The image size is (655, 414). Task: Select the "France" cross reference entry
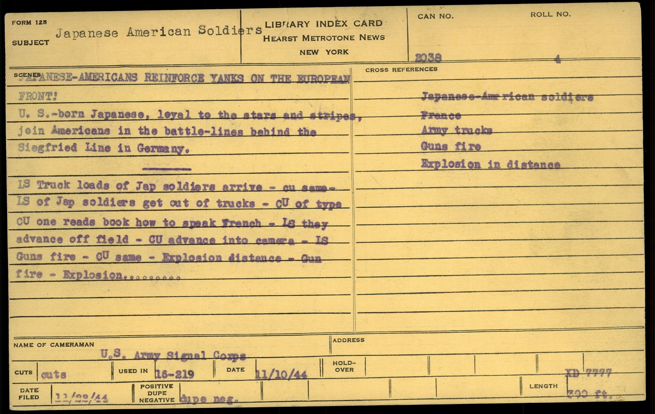point(441,116)
